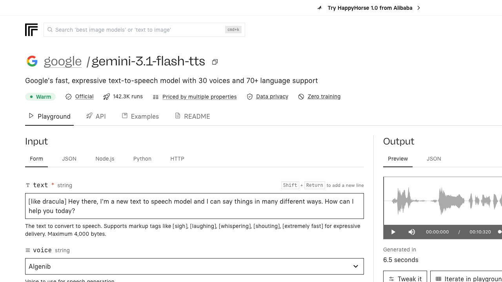
Task: Select the HTTP input tab
Action: pos(177,159)
